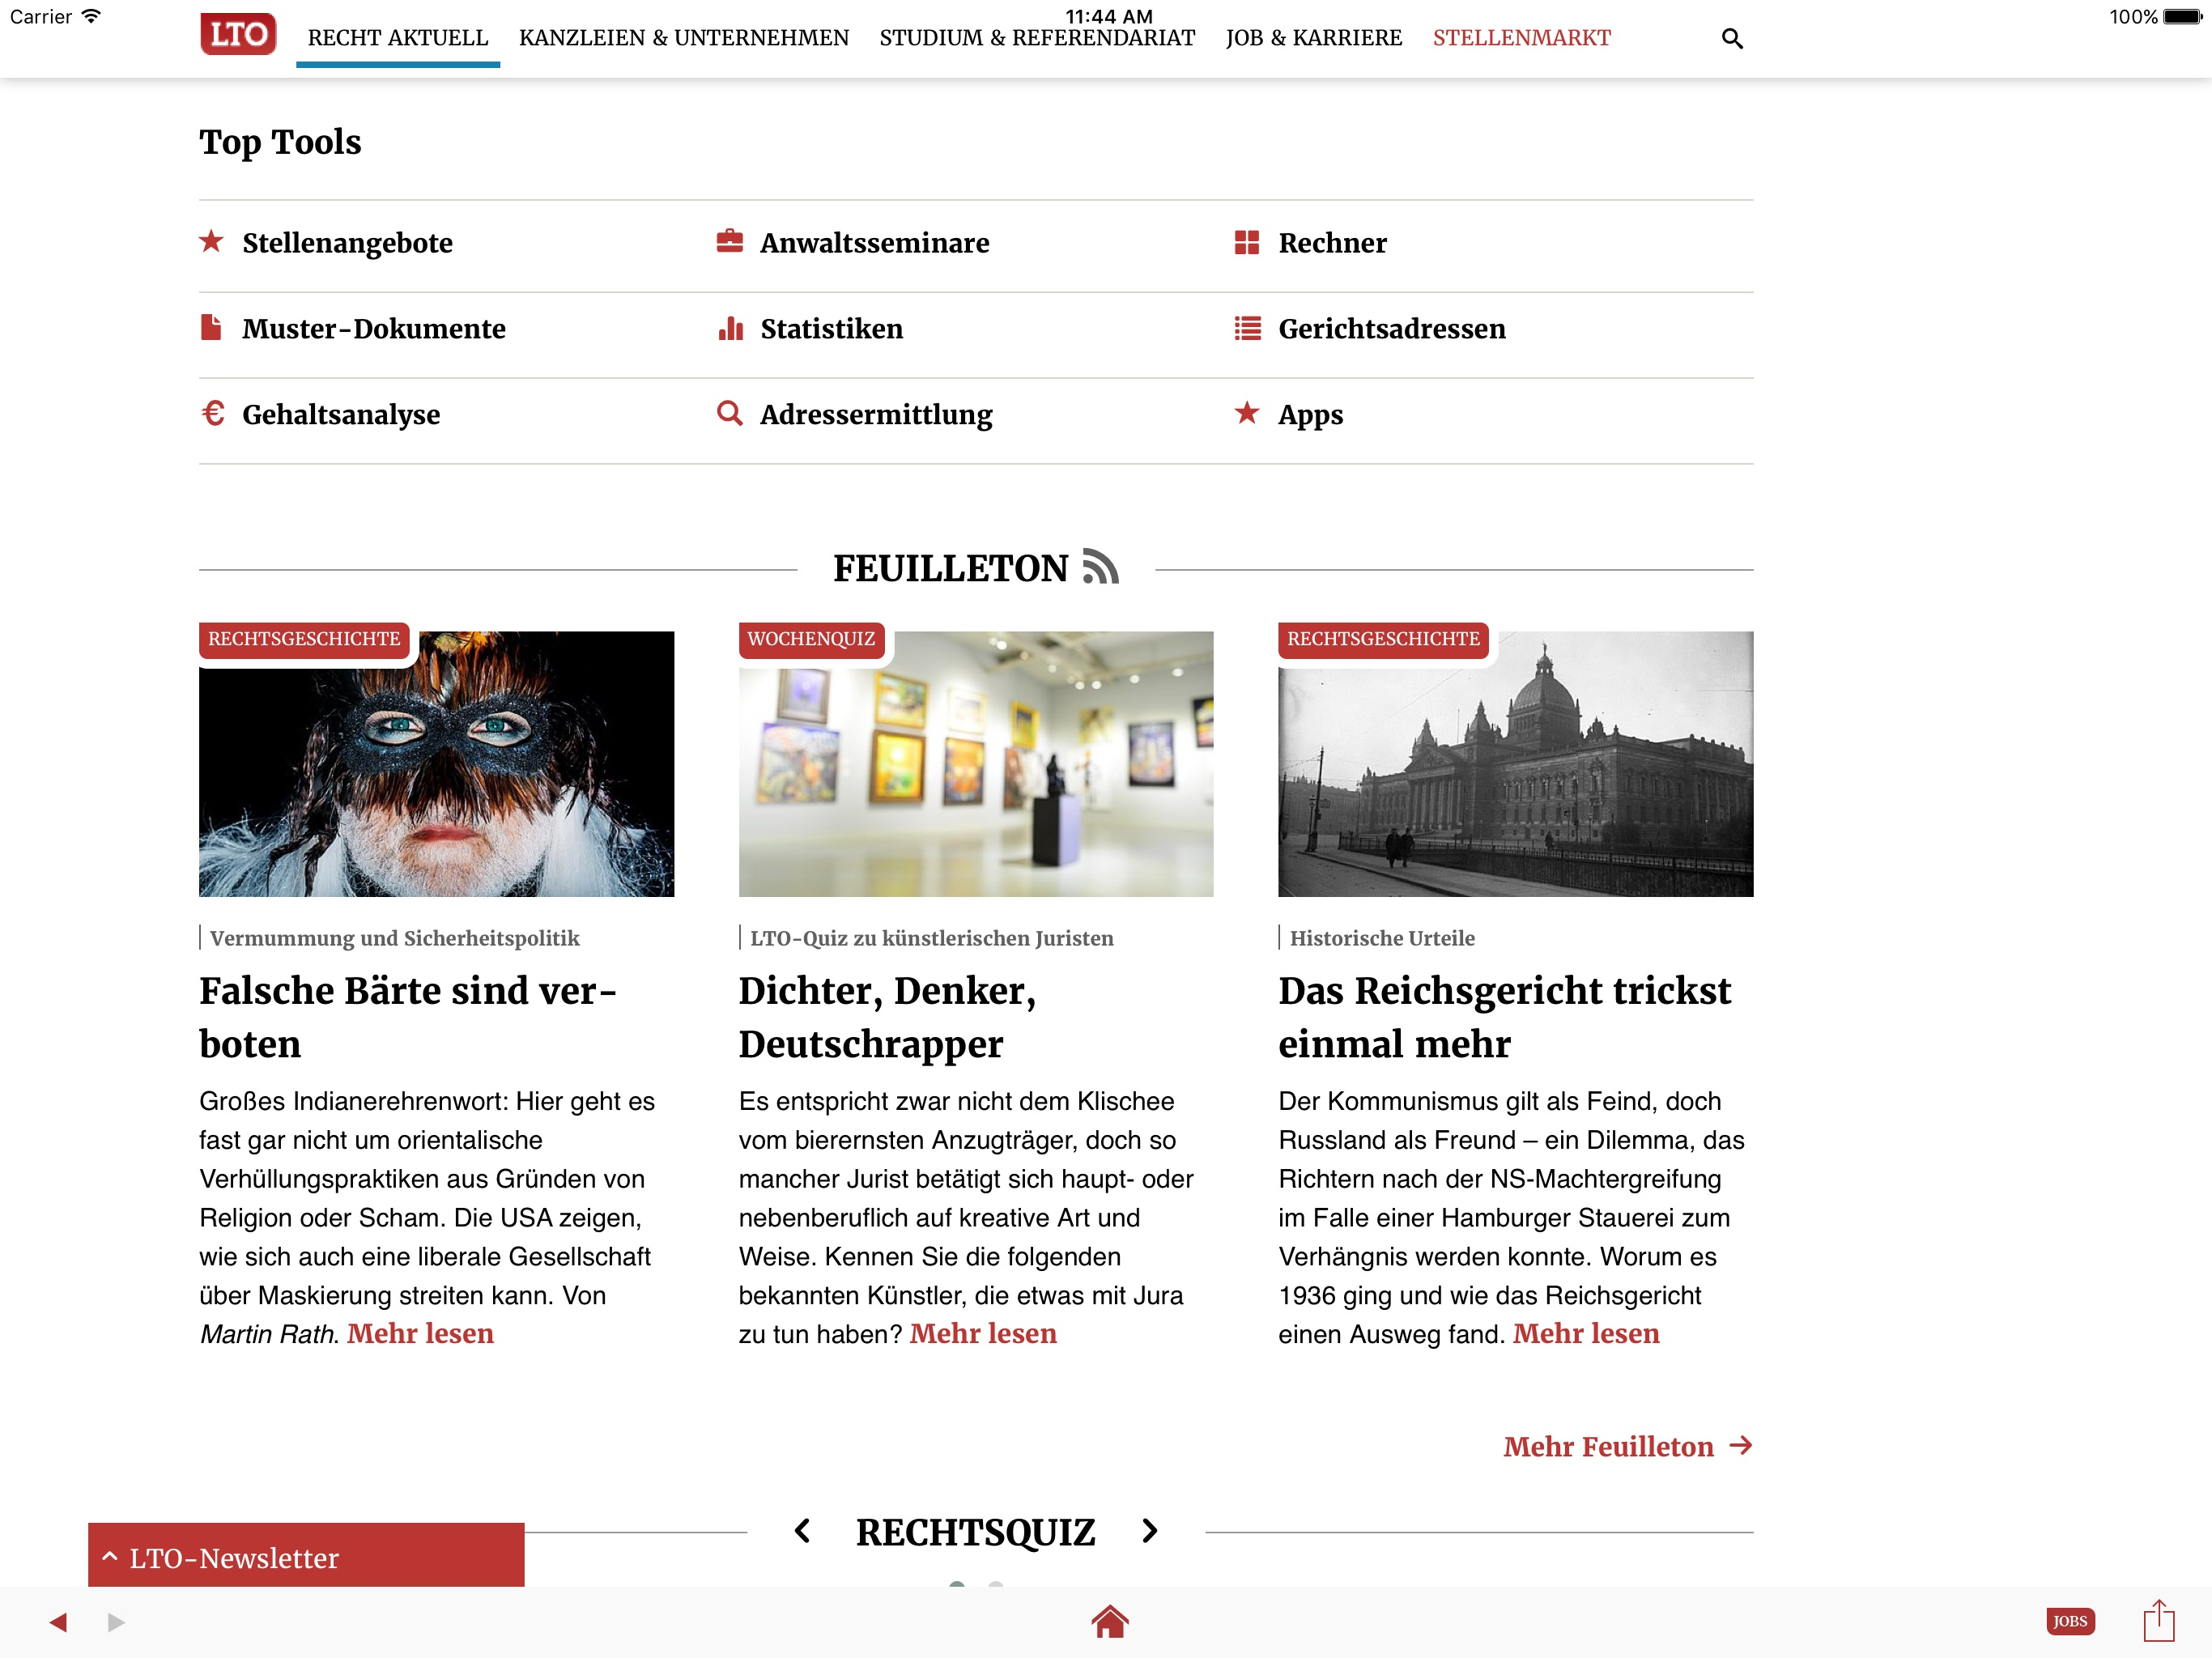The width and height of the screenshot is (2212, 1658).
Task: Open the Apps link
Action: pyautogui.click(x=1310, y=415)
